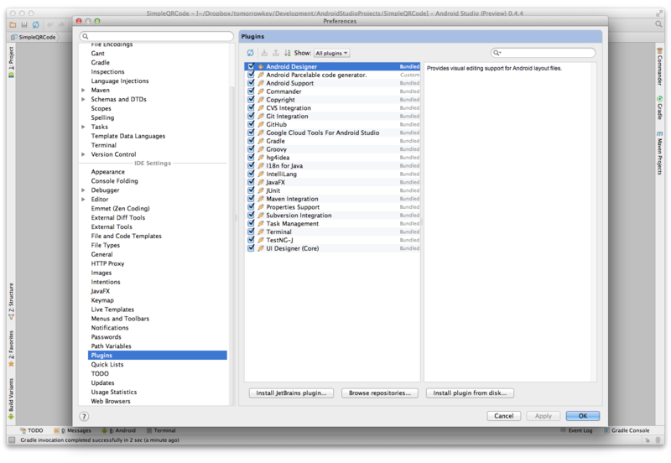Open the Terminal tool window tab

(x=161, y=430)
